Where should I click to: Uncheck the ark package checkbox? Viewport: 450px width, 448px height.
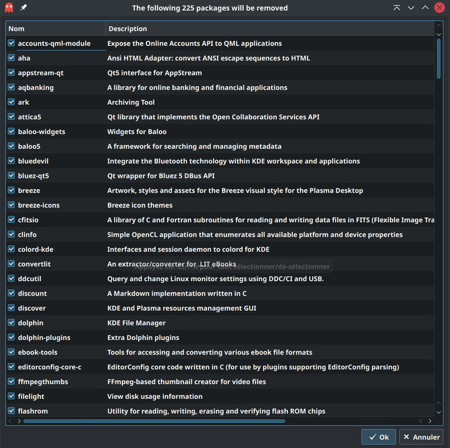point(11,102)
